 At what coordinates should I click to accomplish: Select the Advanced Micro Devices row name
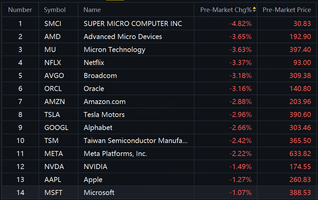point(123,37)
